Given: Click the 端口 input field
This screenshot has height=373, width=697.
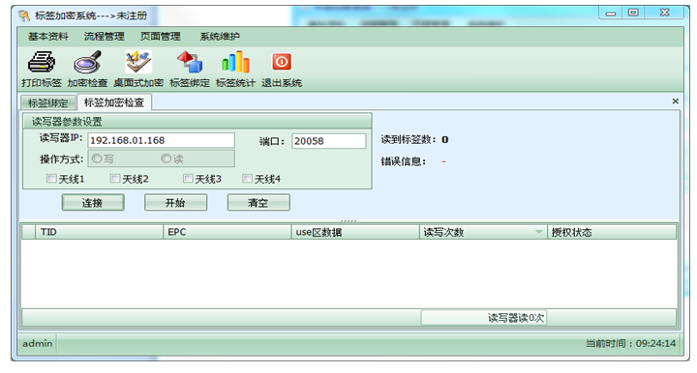Looking at the screenshot, I should pos(329,141).
